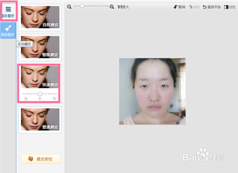Click the 快速磨皮 strength slider knob
Screen dimensions: 238x173
(x=40, y=94)
